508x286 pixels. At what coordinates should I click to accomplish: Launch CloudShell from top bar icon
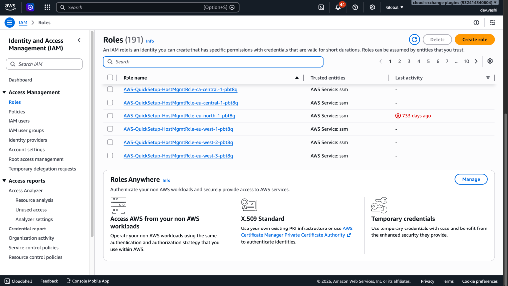click(321, 7)
